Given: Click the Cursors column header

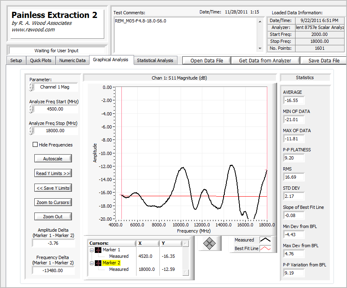Looking at the screenshot, I should click(x=112, y=243).
